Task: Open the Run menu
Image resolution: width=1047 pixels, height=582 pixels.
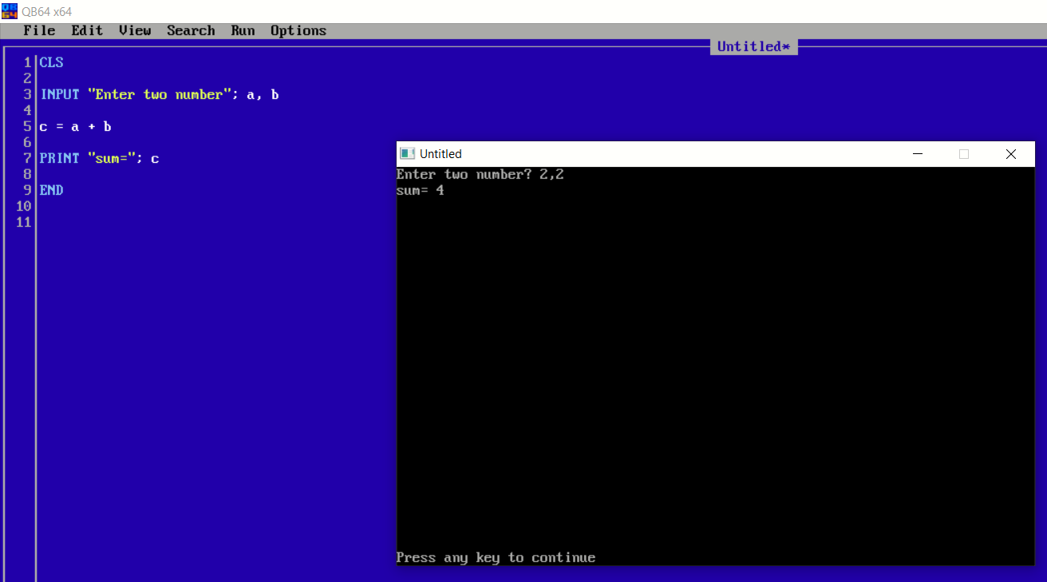Action: click(x=243, y=30)
